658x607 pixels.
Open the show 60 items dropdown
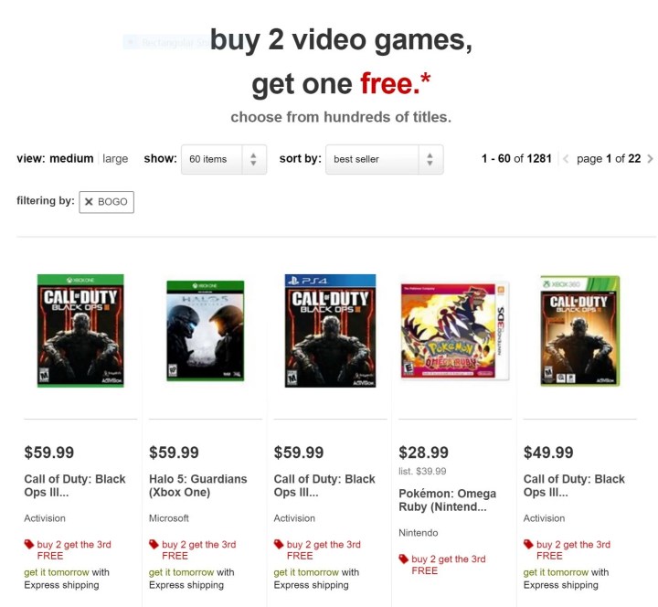click(224, 159)
